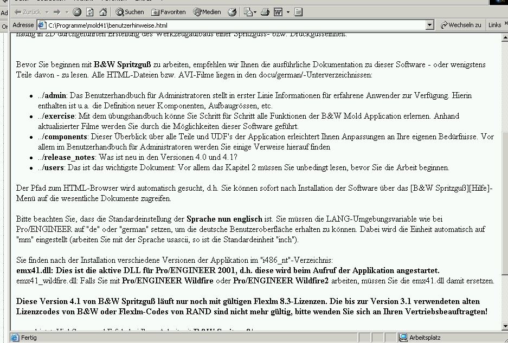Screen dimensions: 508x343
Task: Click the vertical scrollbar thumb
Action: (504, 203)
